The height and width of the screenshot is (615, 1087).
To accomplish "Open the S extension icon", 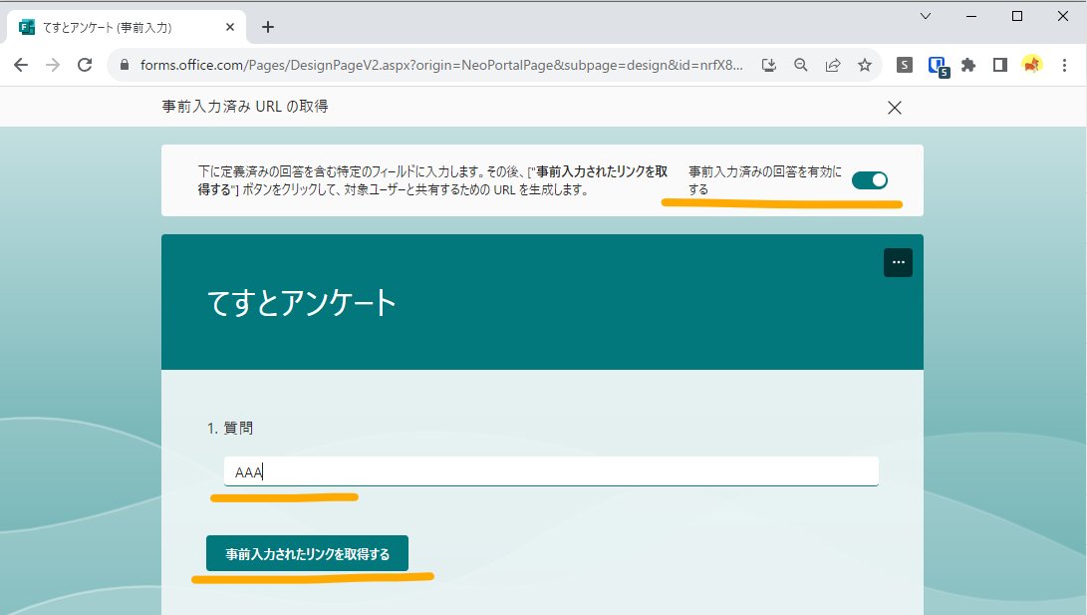I will point(904,65).
